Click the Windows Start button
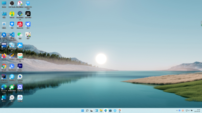Viewport: 202px width, 113px height. click(x=82, y=110)
